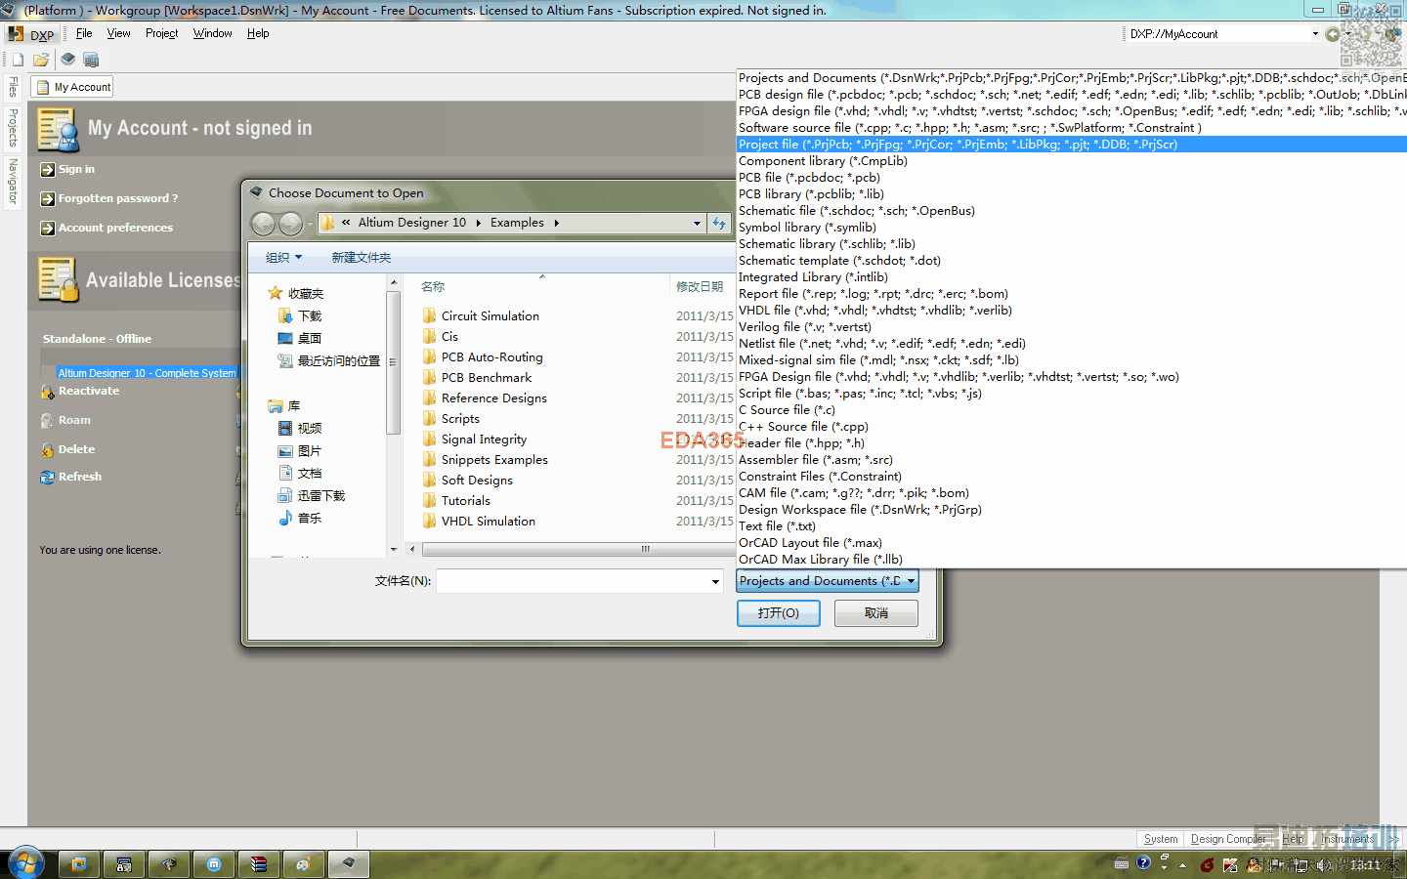Open the Window menu
This screenshot has height=879, width=1407.
click(x=212, y=33)
